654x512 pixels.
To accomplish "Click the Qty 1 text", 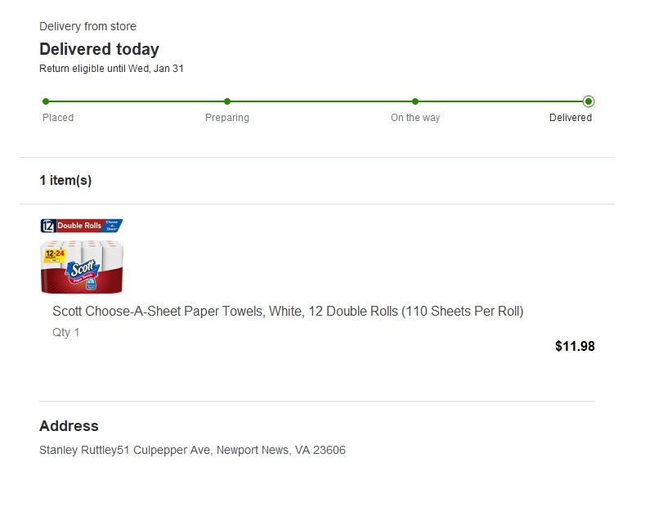I will tap(66, 332).
